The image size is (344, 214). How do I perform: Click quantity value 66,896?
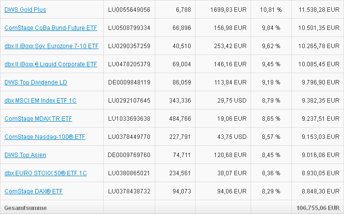(182, 28)
